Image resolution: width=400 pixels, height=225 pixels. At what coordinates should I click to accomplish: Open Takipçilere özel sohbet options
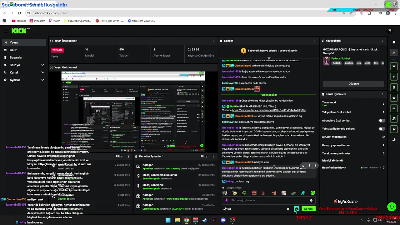click(353, 112)
